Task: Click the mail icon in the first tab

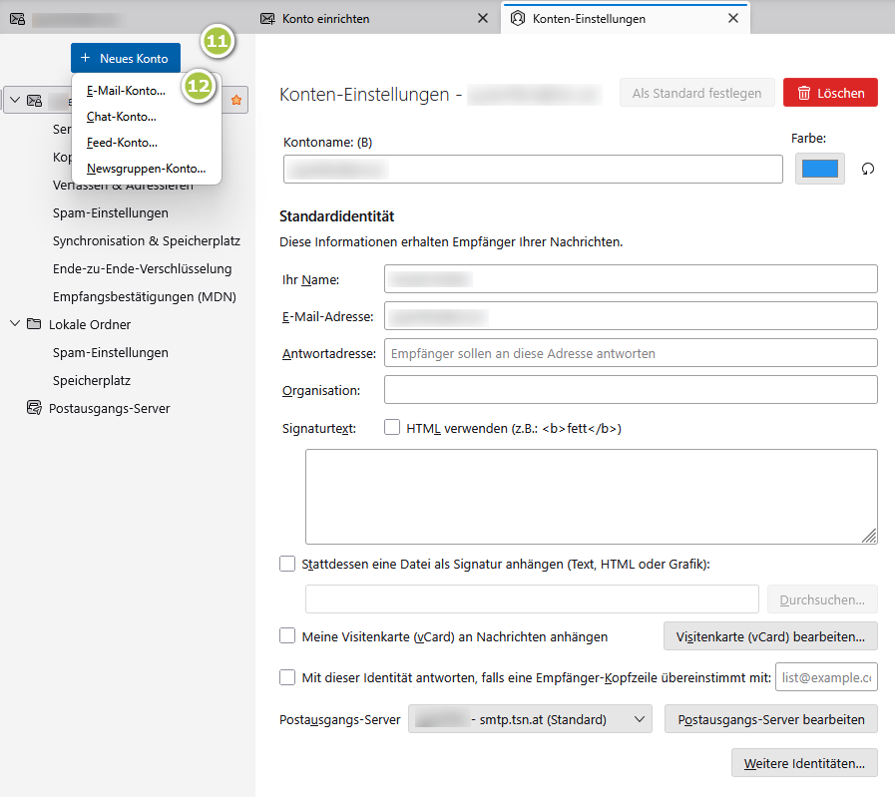Action: pos(17,18)
